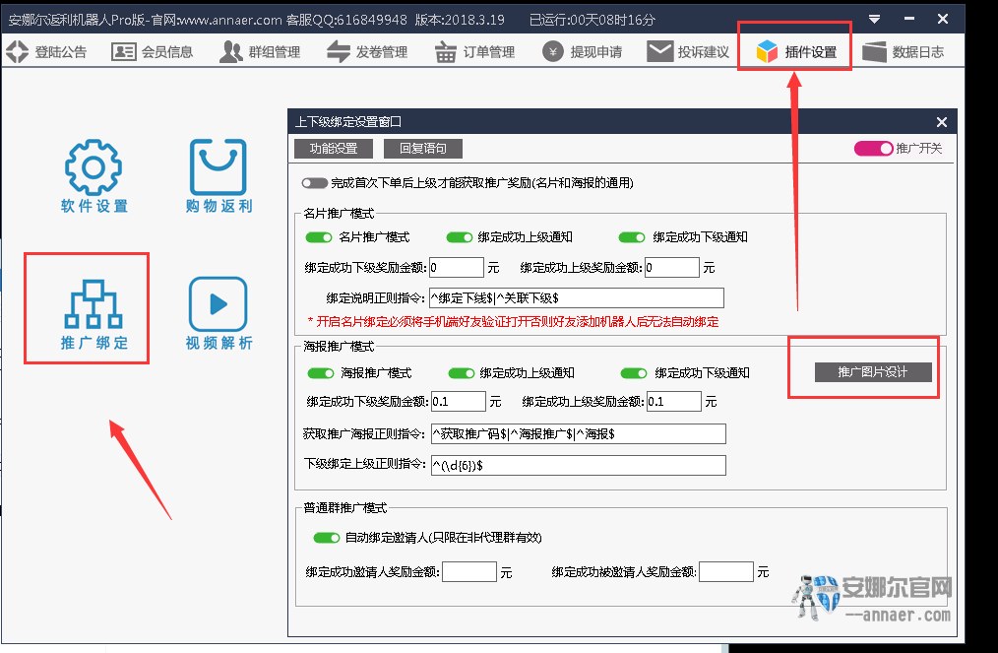Screen dimensions: 998x653
Task: Open the title bar dropdown arrow menu
Action: (875, 19)
